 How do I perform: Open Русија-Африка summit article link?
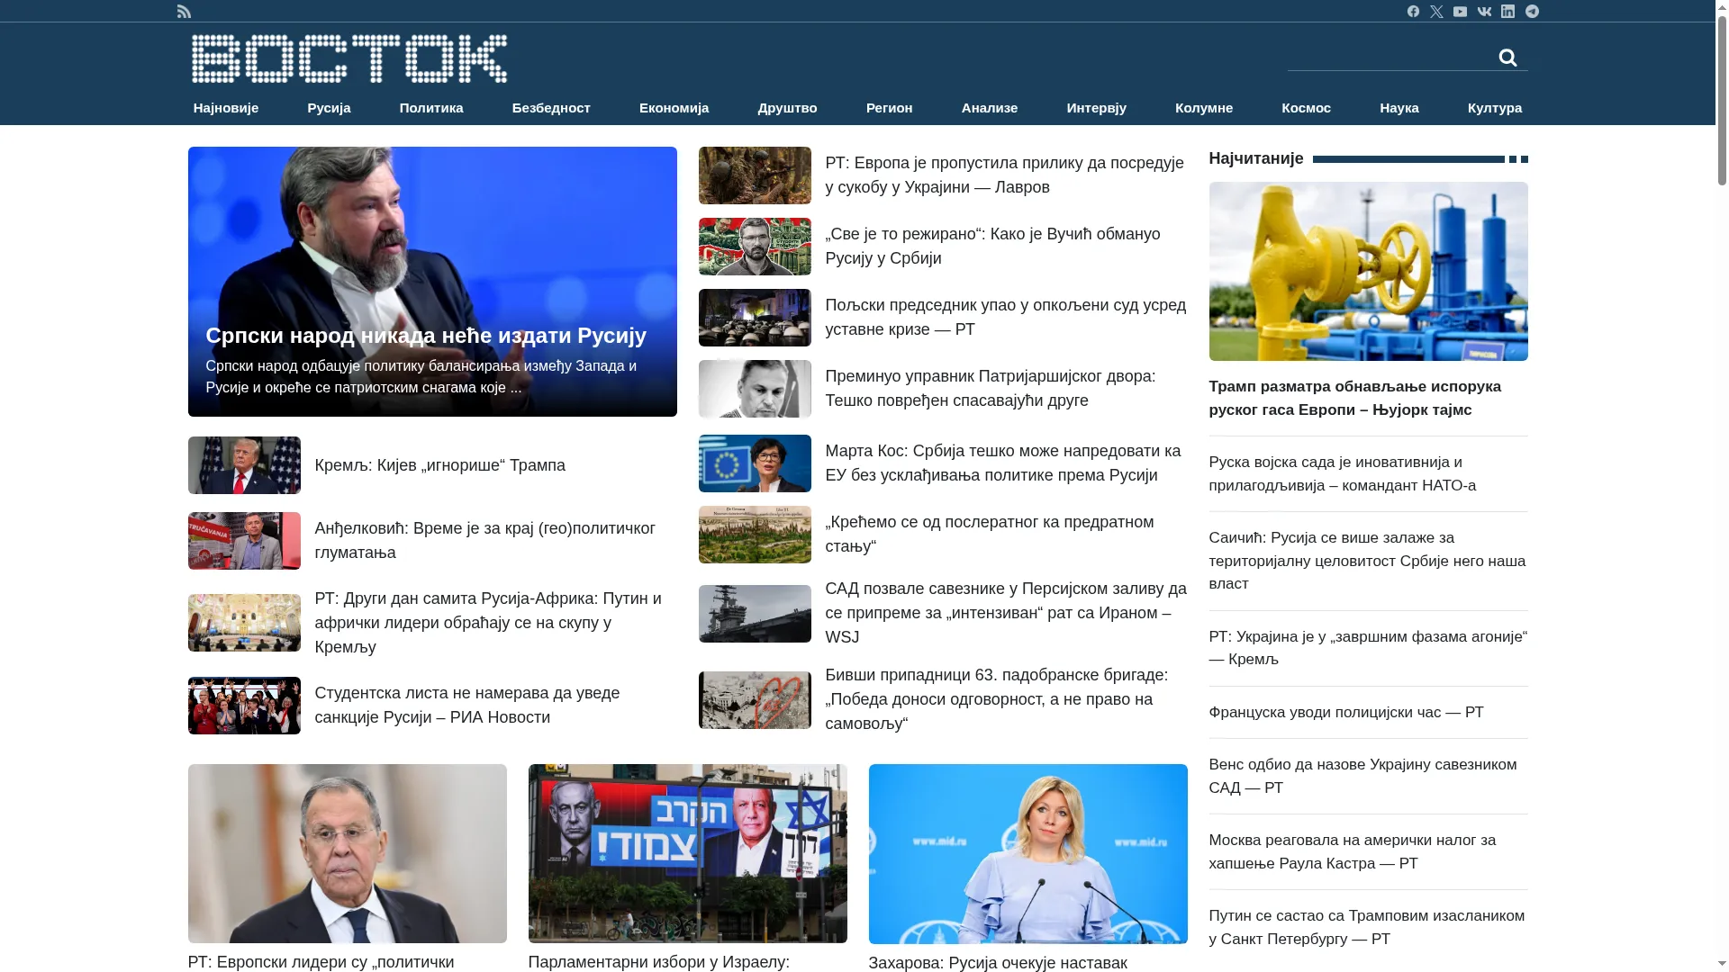tap(488, 623)
